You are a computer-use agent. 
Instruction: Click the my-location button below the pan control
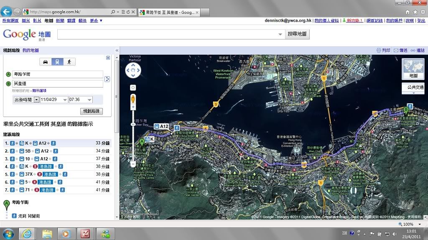133,87
